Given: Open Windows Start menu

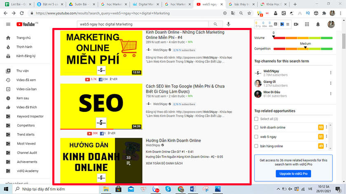Looking at the screenshot, I should coord(6,189).
